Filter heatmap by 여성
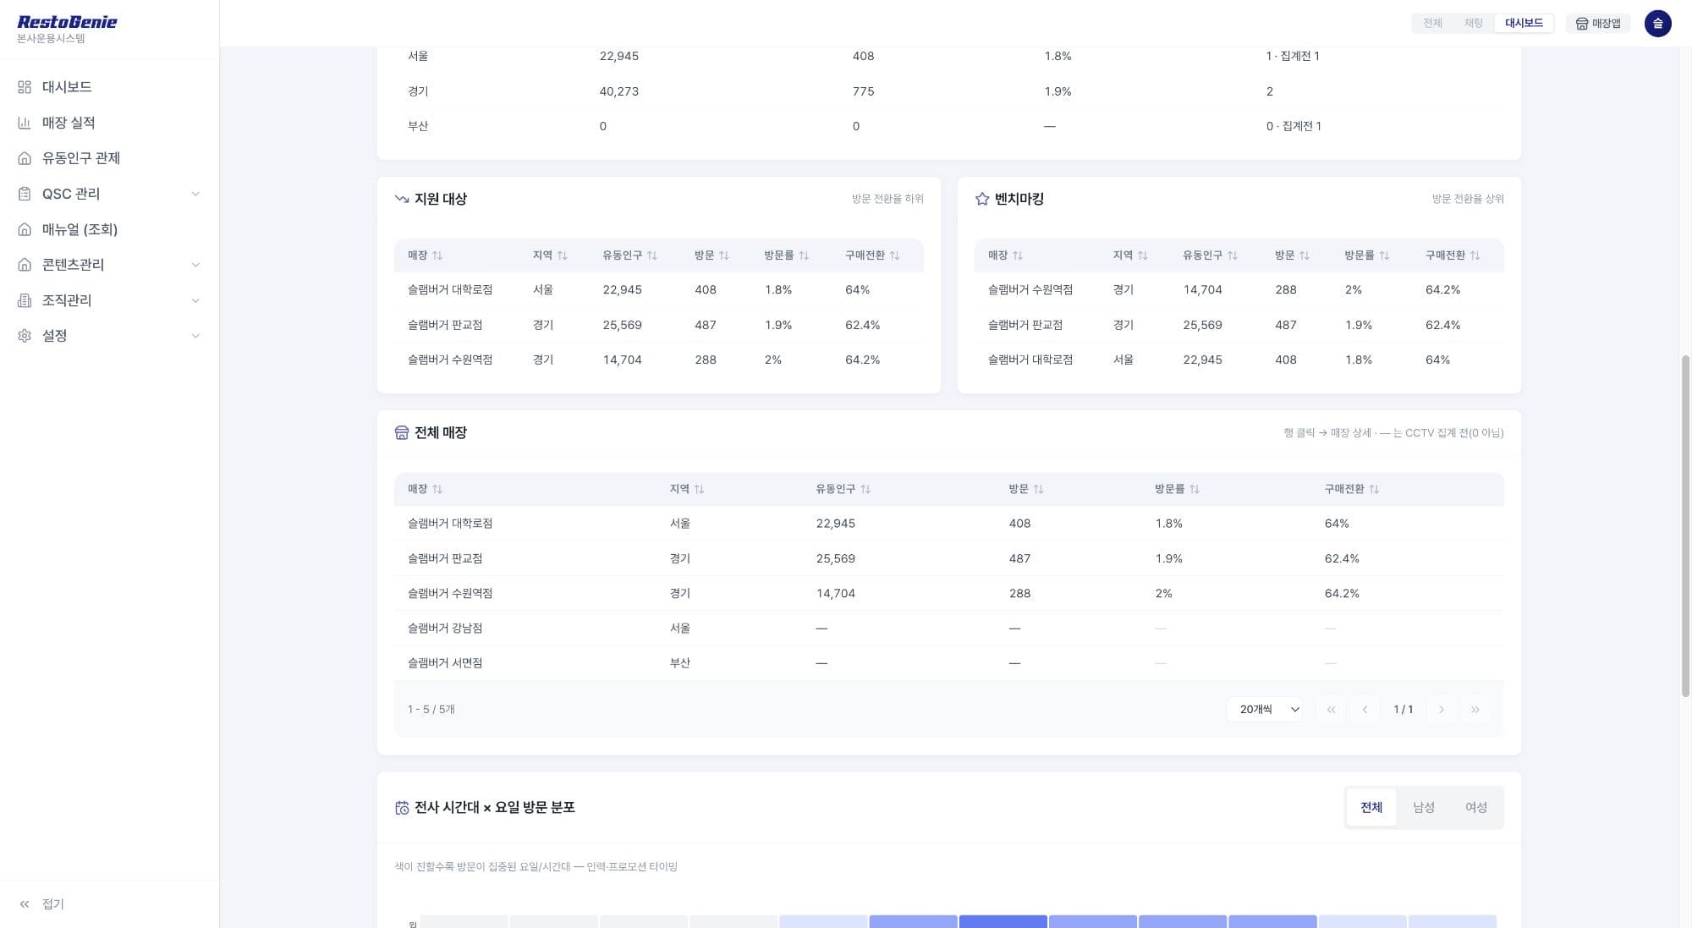This screenshot has width=1692, height=928. click(1476, 807)
